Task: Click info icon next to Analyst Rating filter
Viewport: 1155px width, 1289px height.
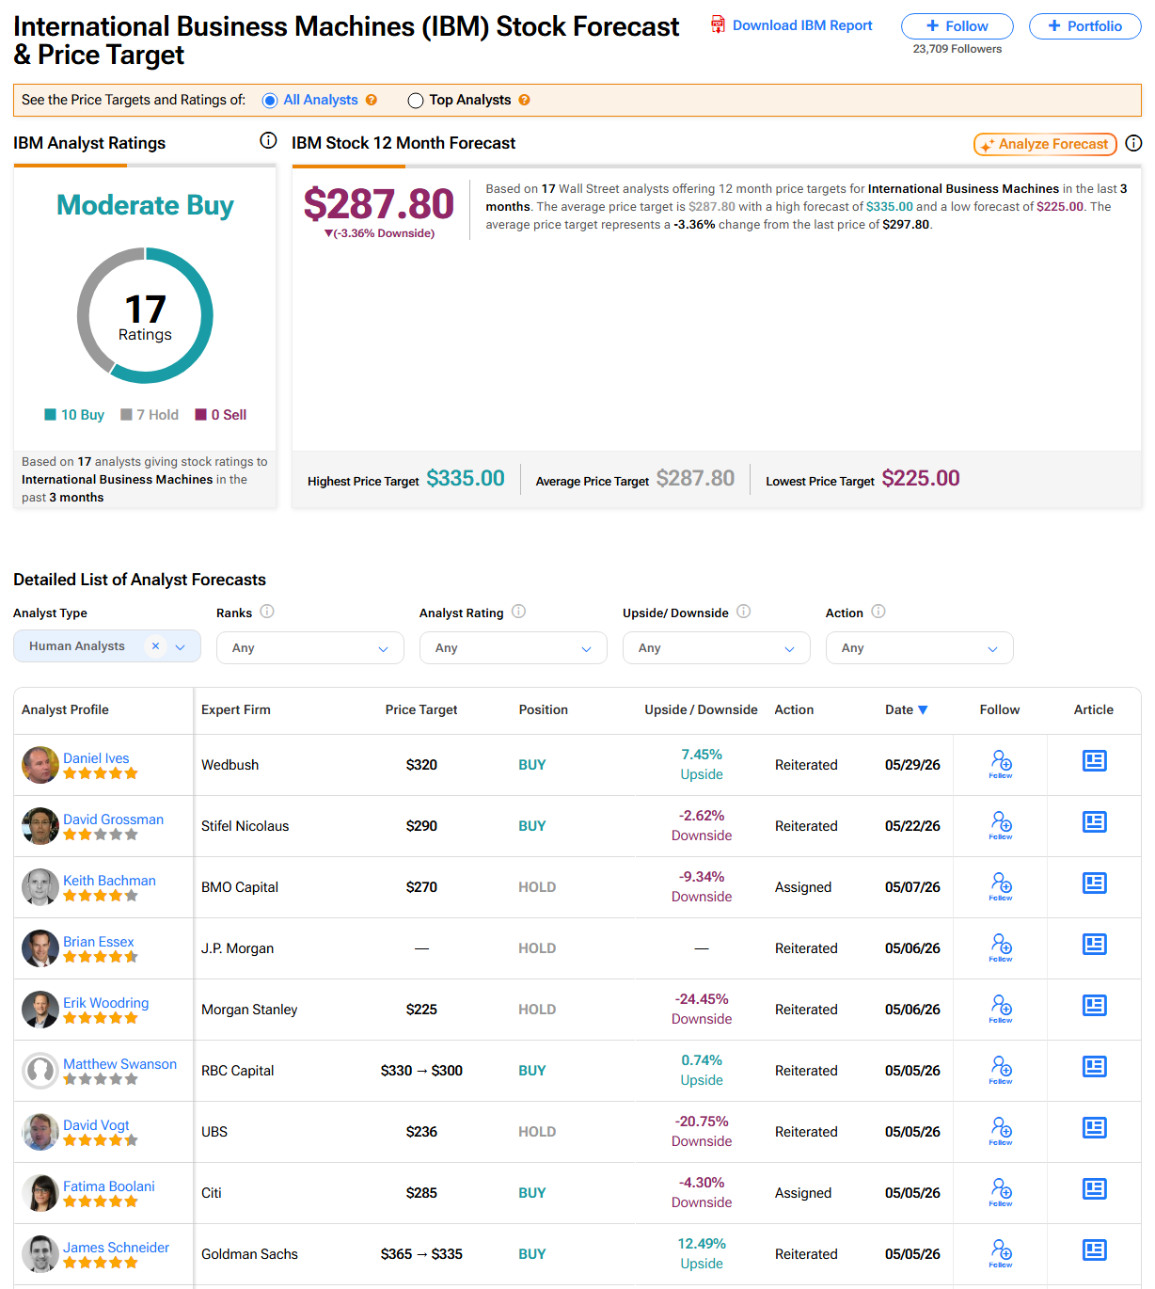Action: pyautogui.click(x=518, y=612)
